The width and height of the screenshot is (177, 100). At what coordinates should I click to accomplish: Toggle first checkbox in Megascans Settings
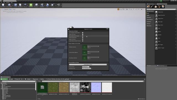[83, 33]
